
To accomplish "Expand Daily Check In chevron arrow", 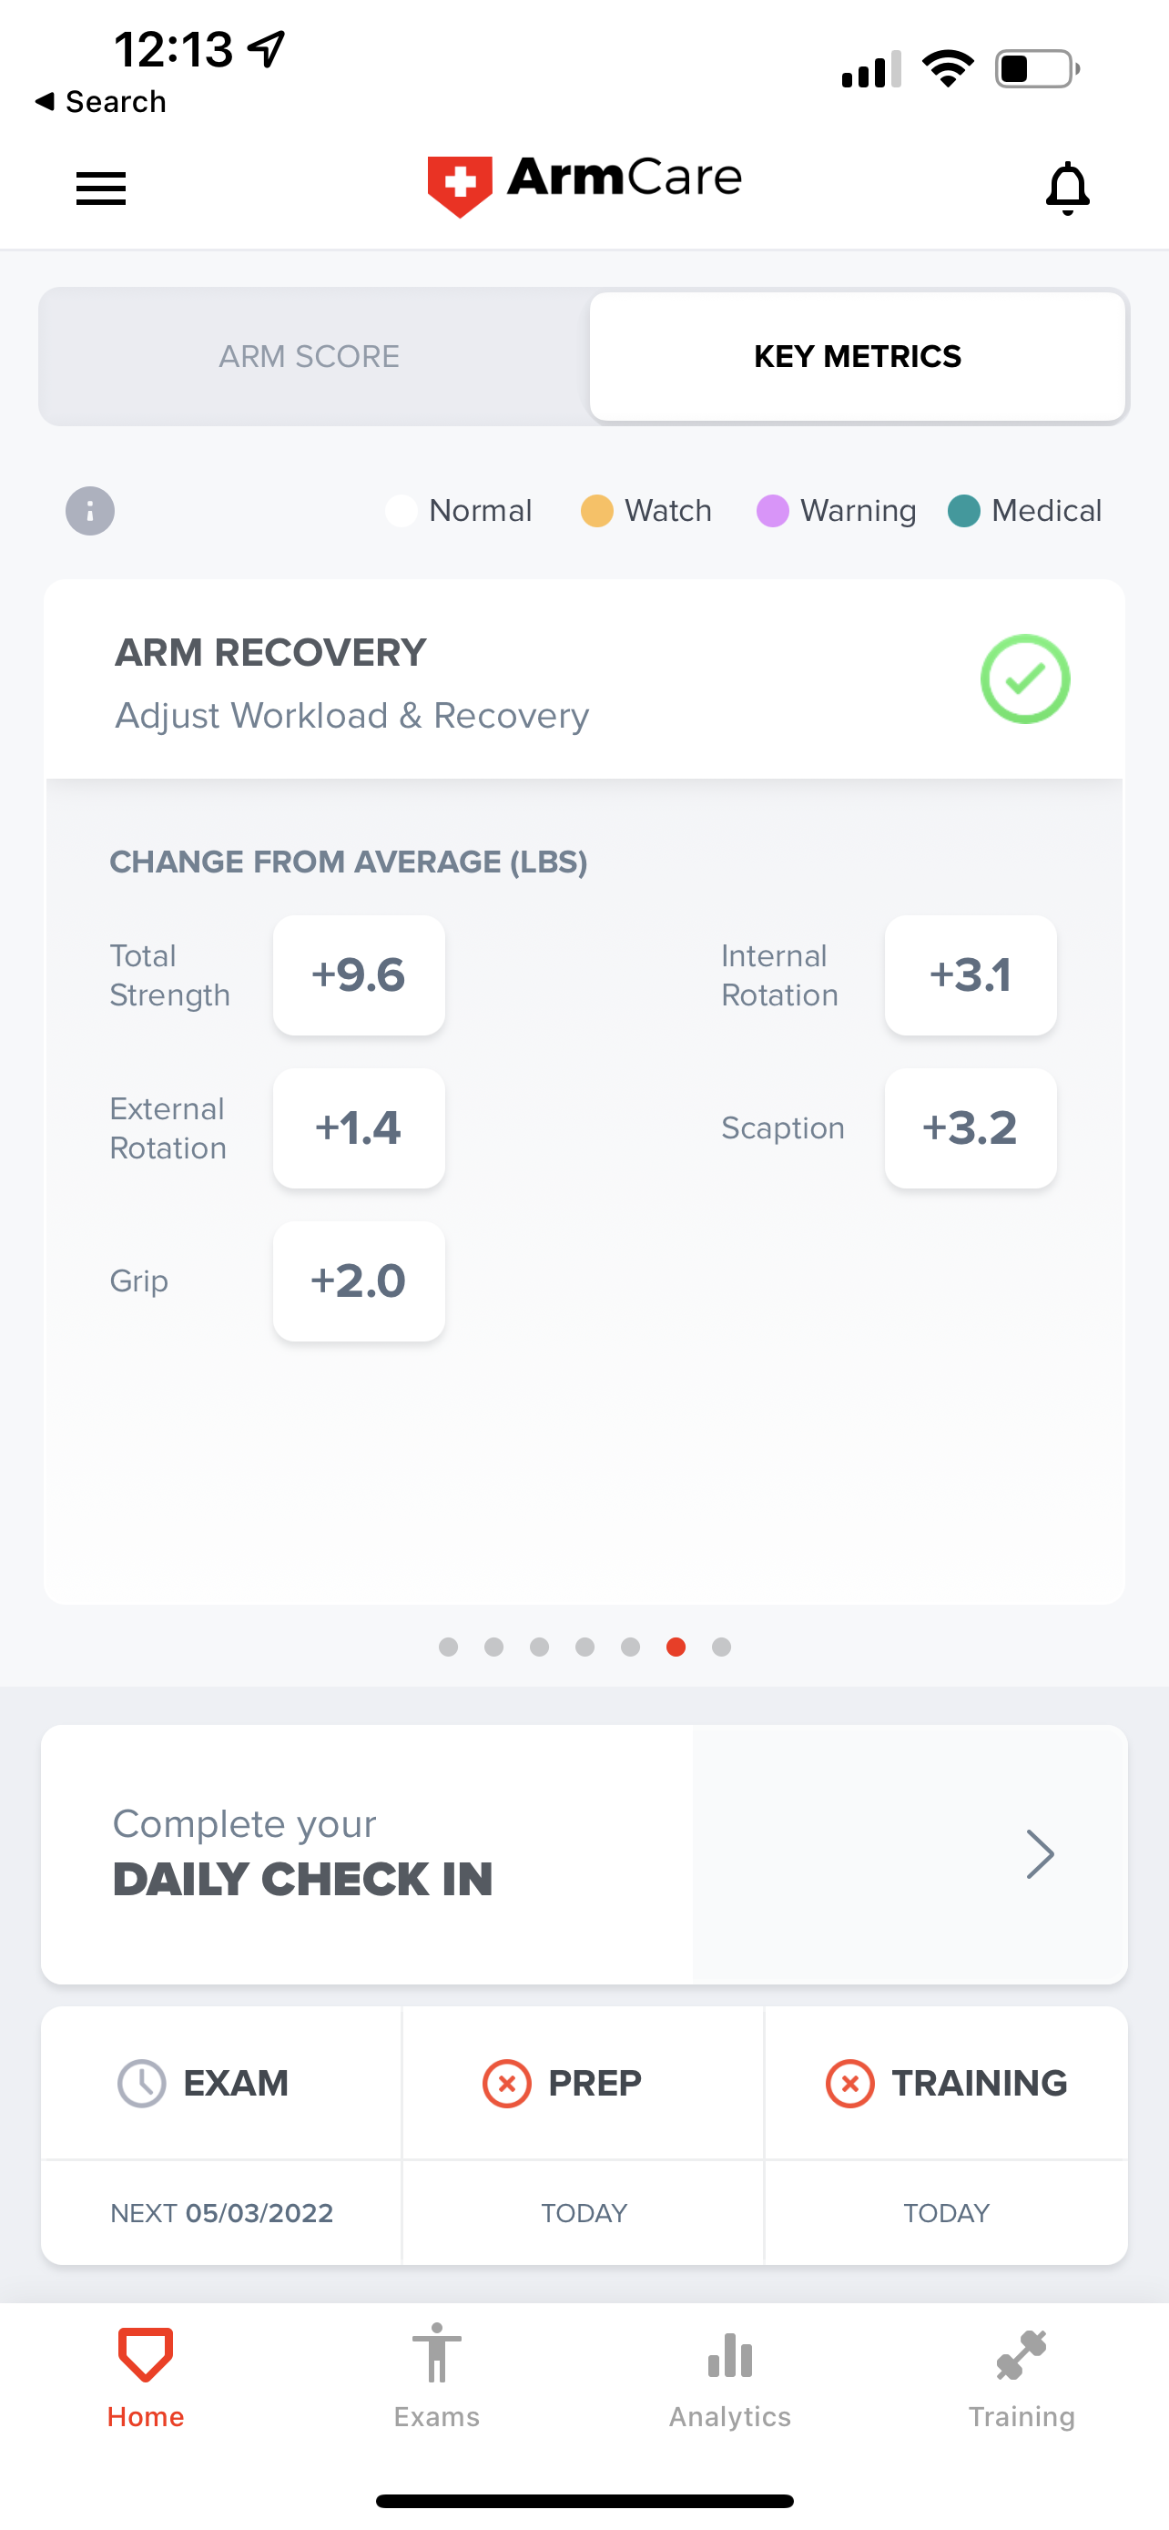I will pos(1040,1854).
